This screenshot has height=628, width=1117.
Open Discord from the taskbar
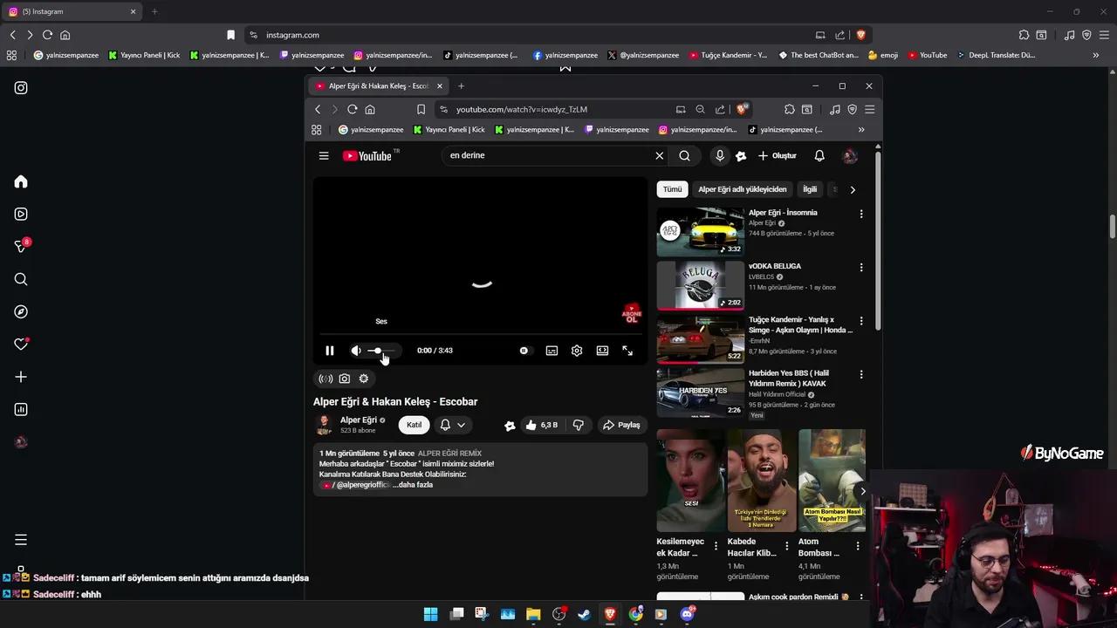687,614
